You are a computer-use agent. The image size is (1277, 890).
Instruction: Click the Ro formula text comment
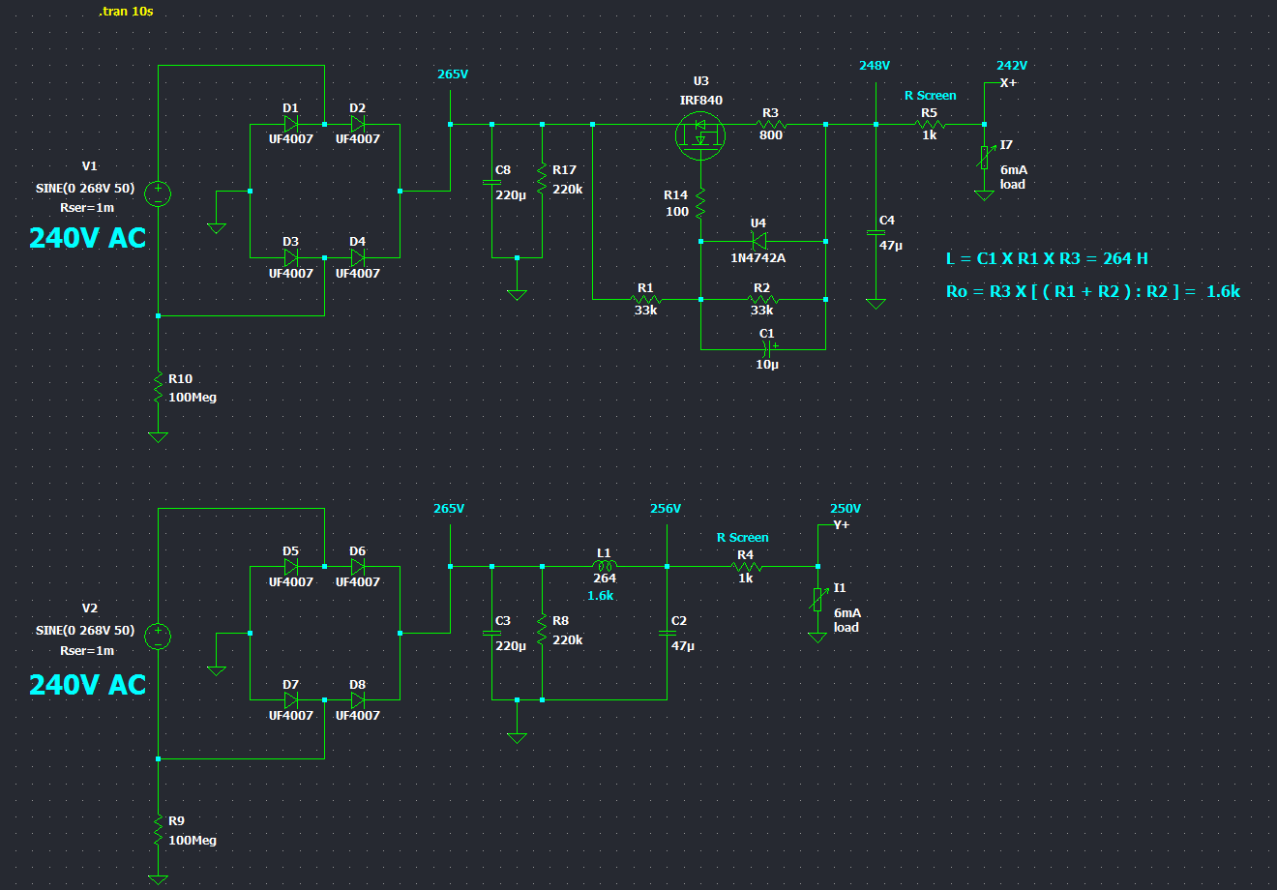pyautogui.click(x=1092, y=291)
